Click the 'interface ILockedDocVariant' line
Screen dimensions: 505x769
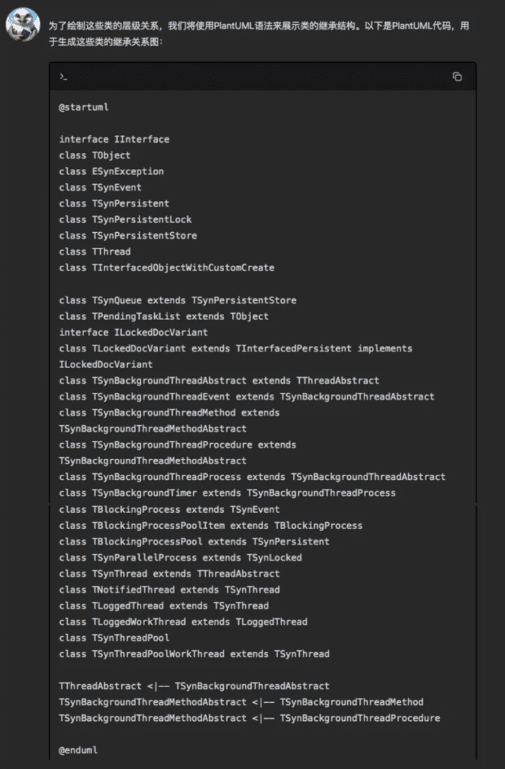click(x=134, y=332)
